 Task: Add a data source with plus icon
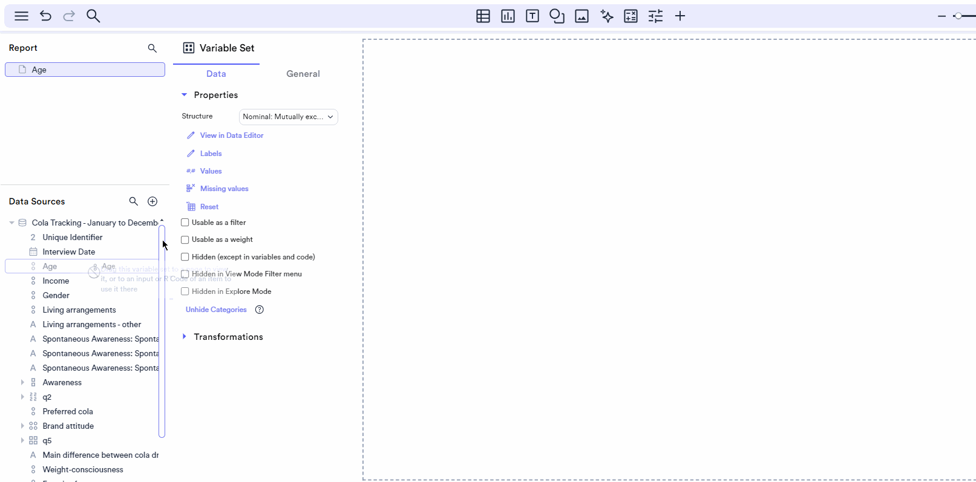point(152,201)
